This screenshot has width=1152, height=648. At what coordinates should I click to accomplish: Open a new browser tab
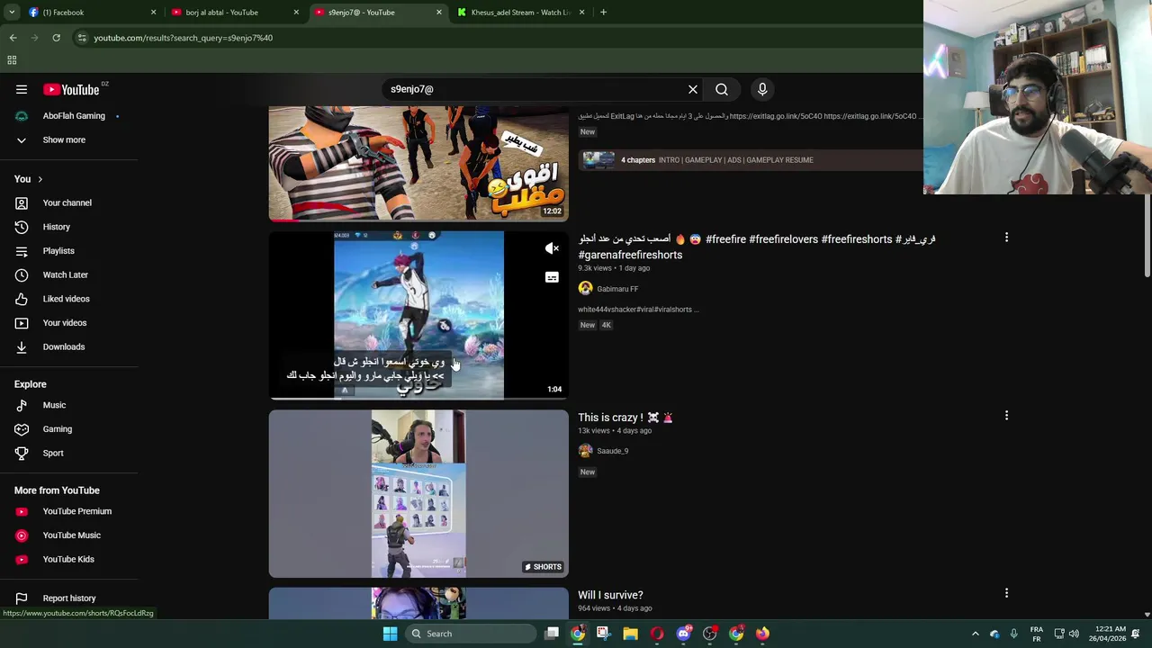click(x=603, y=13)
